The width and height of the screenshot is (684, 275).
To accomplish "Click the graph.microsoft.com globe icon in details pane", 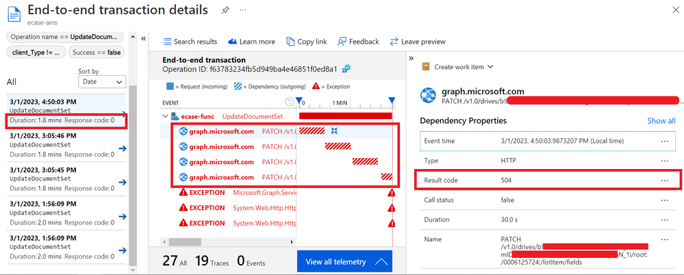I will 428,96.
